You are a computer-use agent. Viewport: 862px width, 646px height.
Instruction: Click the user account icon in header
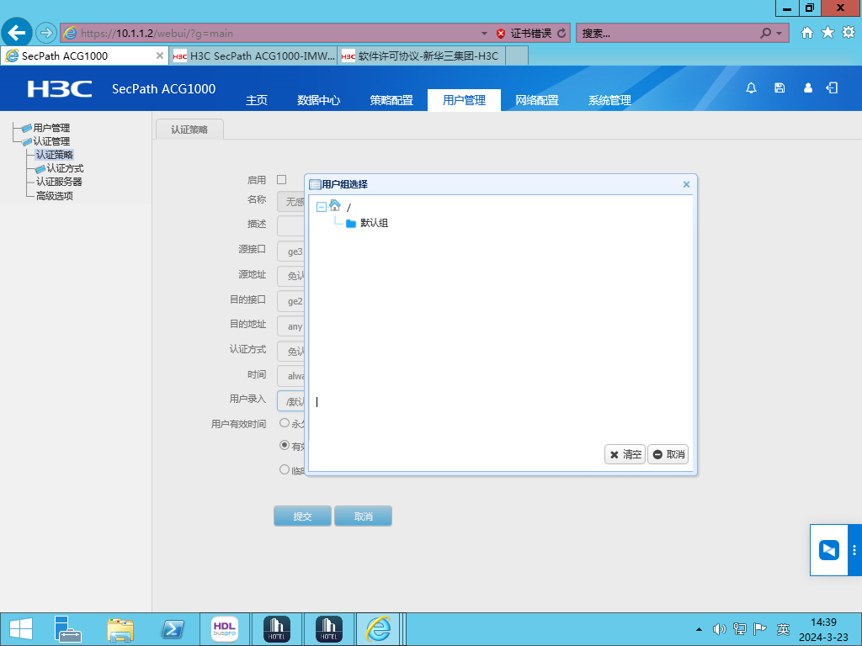(807, 87)
